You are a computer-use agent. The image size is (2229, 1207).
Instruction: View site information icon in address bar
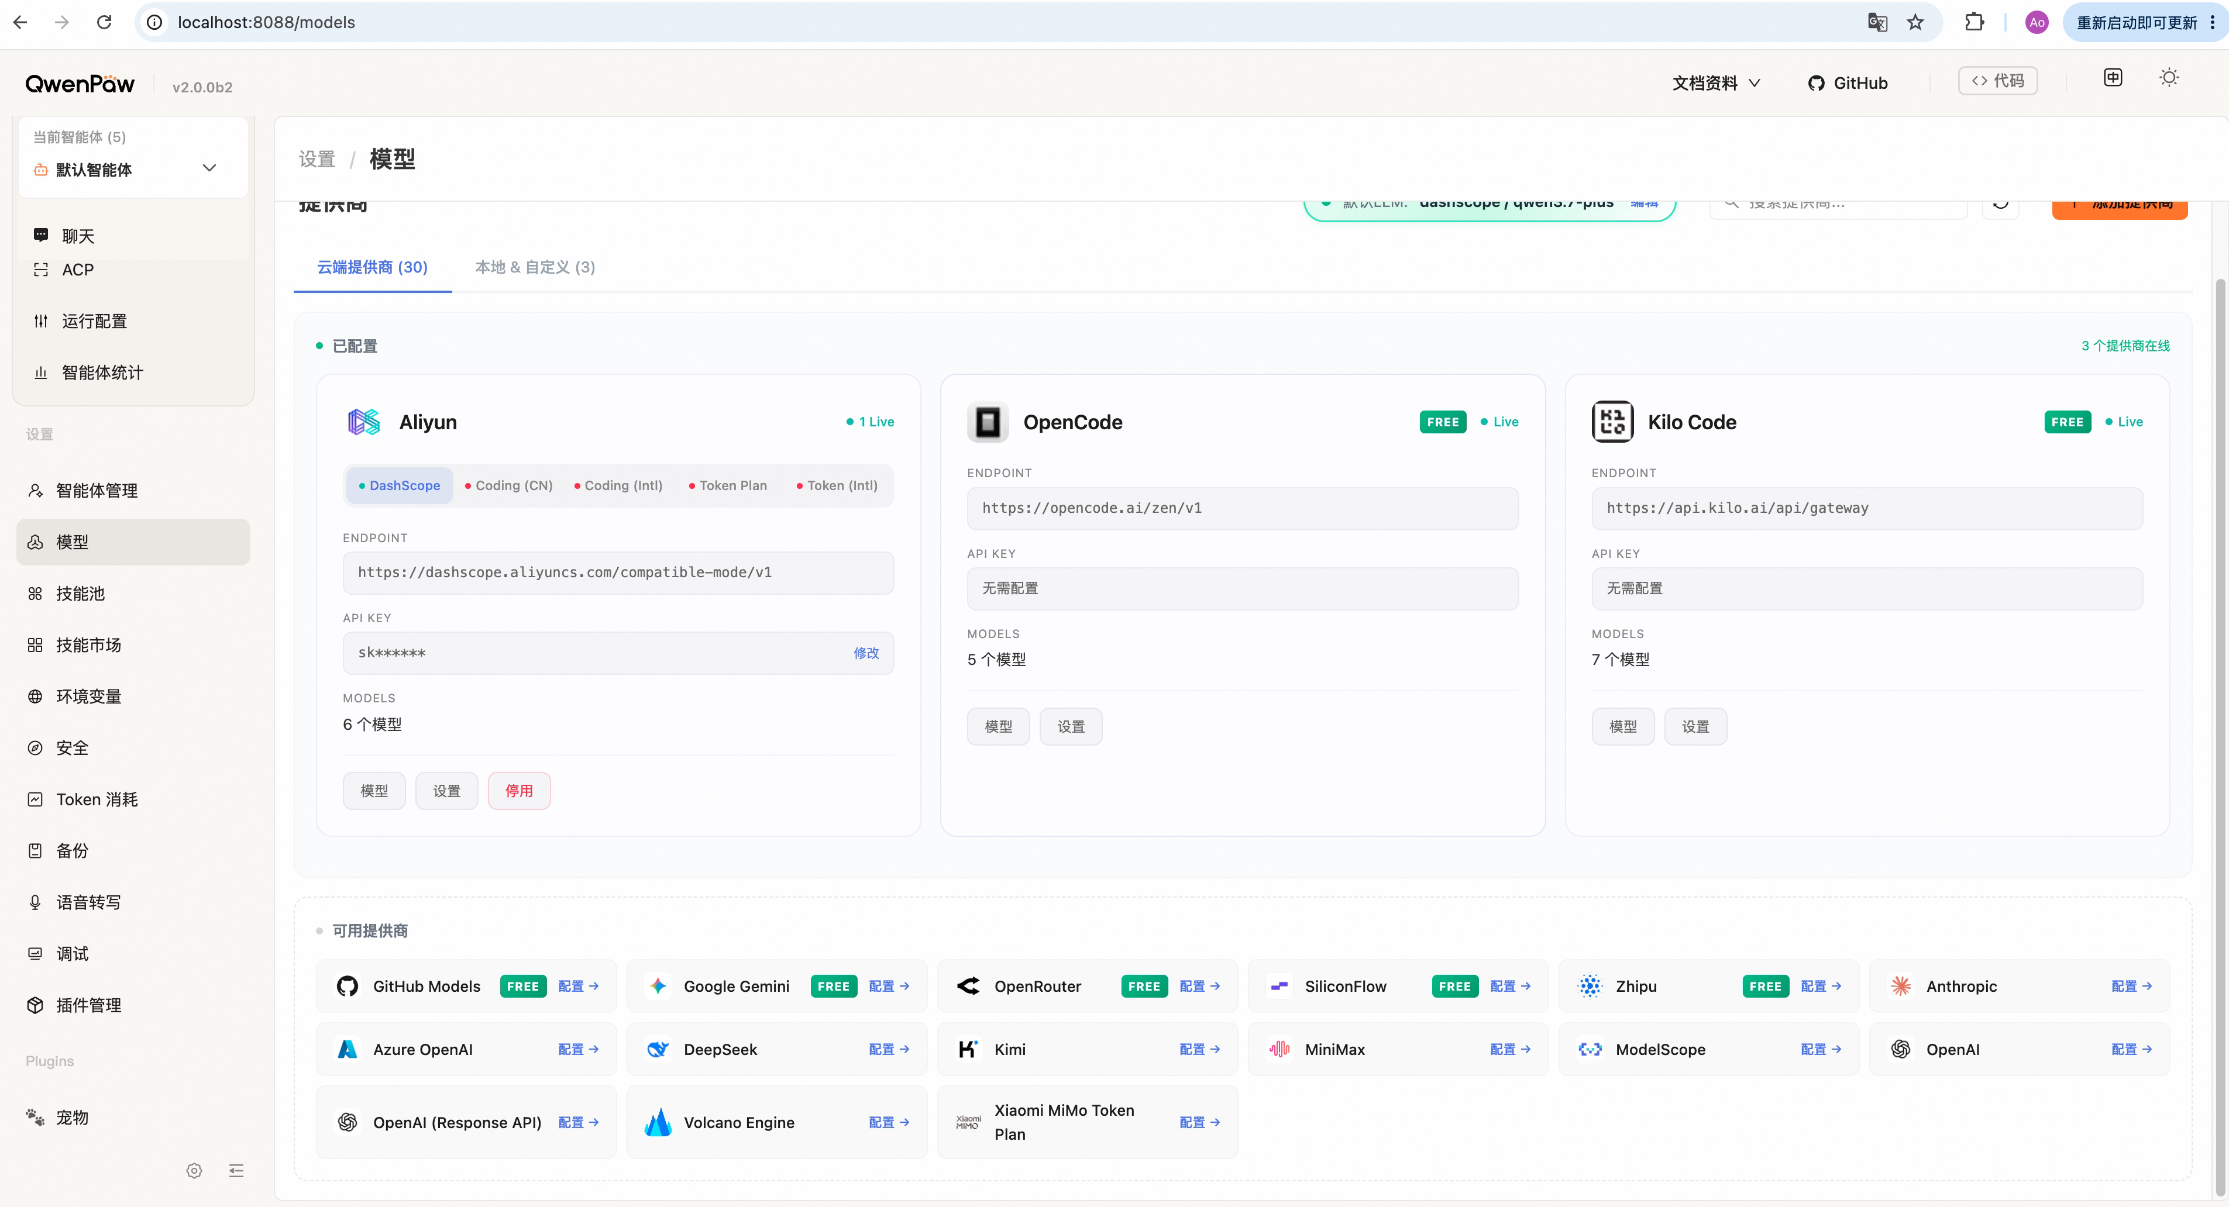pos(154,22)
